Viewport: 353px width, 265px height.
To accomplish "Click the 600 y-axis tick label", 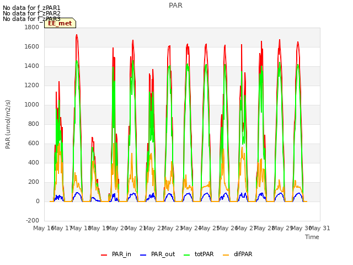I will (34, 144).
